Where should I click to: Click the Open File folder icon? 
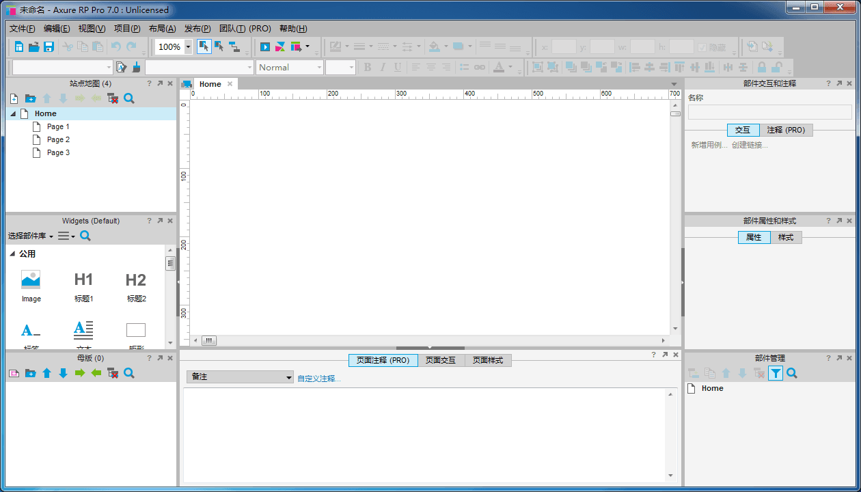(33, 46)
